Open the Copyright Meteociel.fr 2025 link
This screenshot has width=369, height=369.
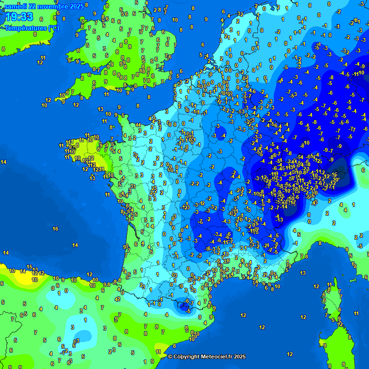[x=207, y=357]
